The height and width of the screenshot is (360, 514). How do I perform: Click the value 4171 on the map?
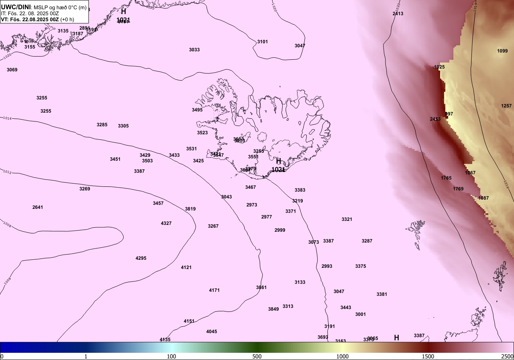click(x=214, y=290)
